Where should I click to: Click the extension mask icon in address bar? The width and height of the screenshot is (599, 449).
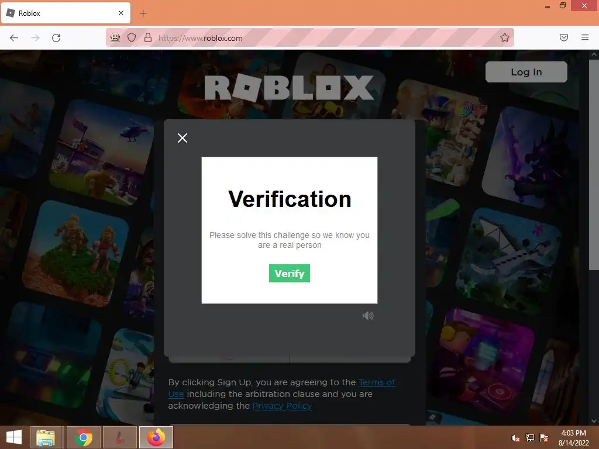click(x=115, y=37)
